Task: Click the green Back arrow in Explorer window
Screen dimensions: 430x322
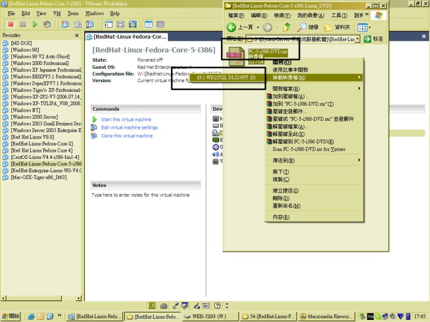Action: (231, 27)
